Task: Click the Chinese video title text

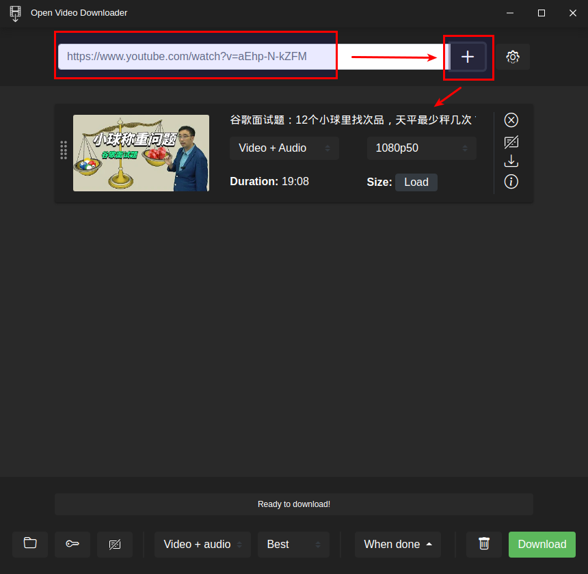Action: (x=353, y=120)
